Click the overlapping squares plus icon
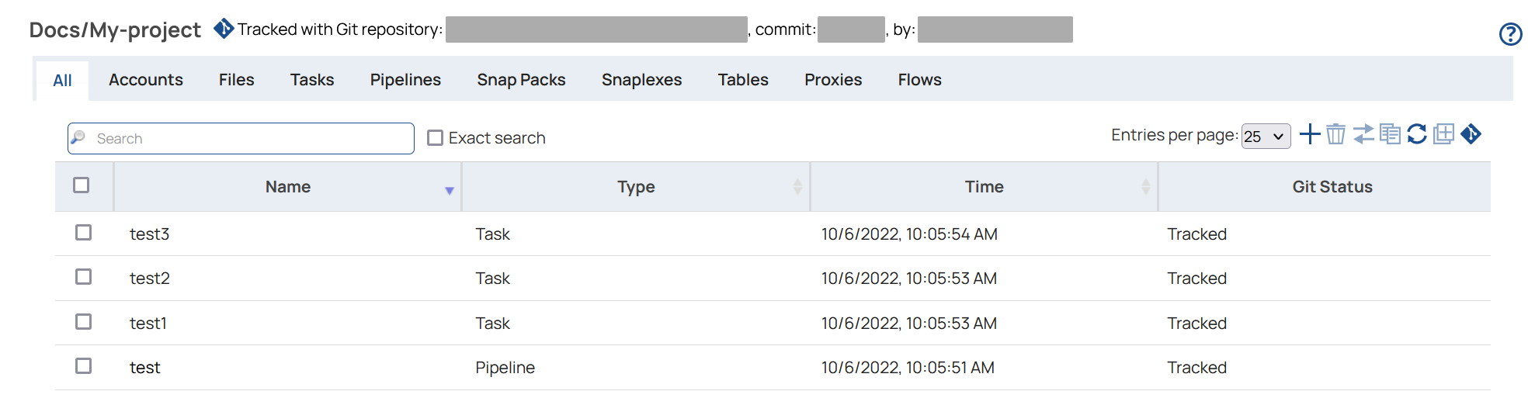Viewport: 1535px width, 398px height. 1443,134
